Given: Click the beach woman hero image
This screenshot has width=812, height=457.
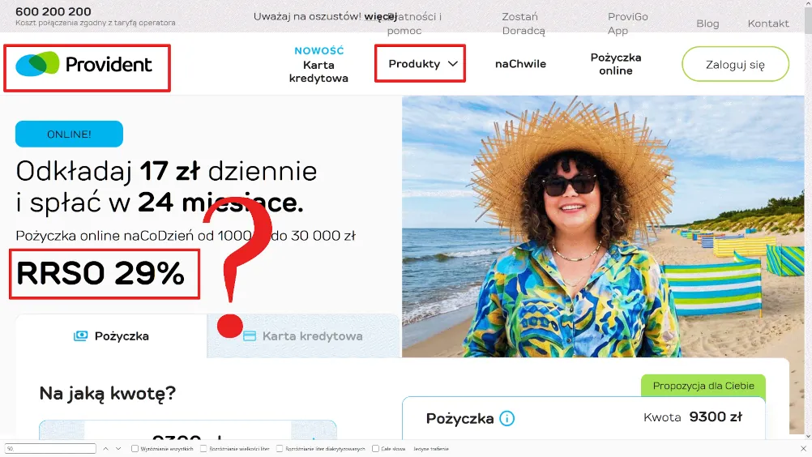Looking at the screenshot, I should click(x=603, y=226).
